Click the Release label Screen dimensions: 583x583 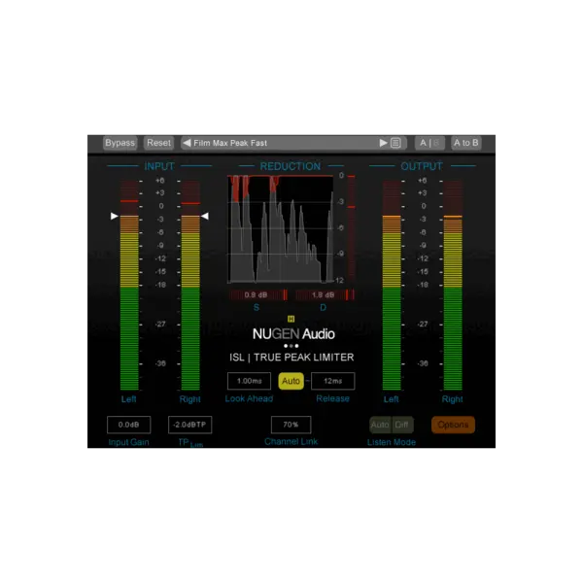[x=332, y=398]
